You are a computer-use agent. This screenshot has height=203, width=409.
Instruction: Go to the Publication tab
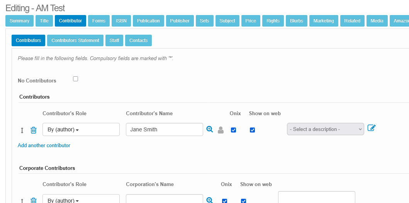(148, 21)
